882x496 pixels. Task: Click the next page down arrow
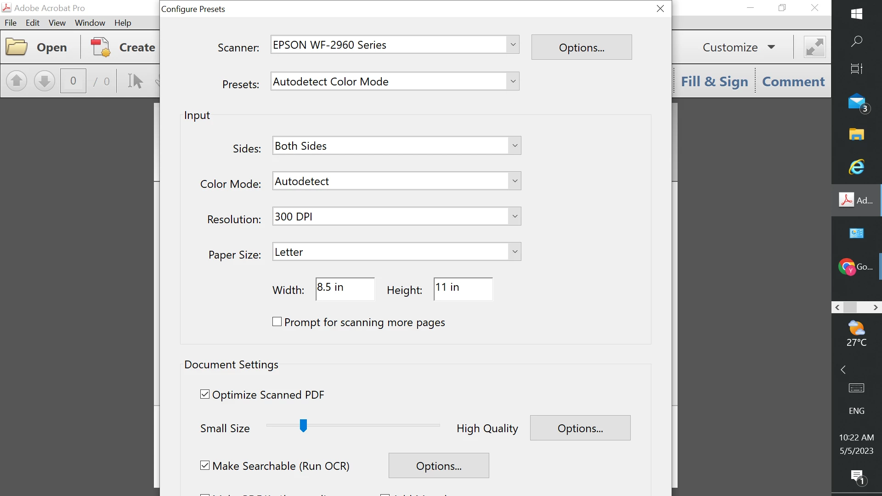click(x=45, y=81)
